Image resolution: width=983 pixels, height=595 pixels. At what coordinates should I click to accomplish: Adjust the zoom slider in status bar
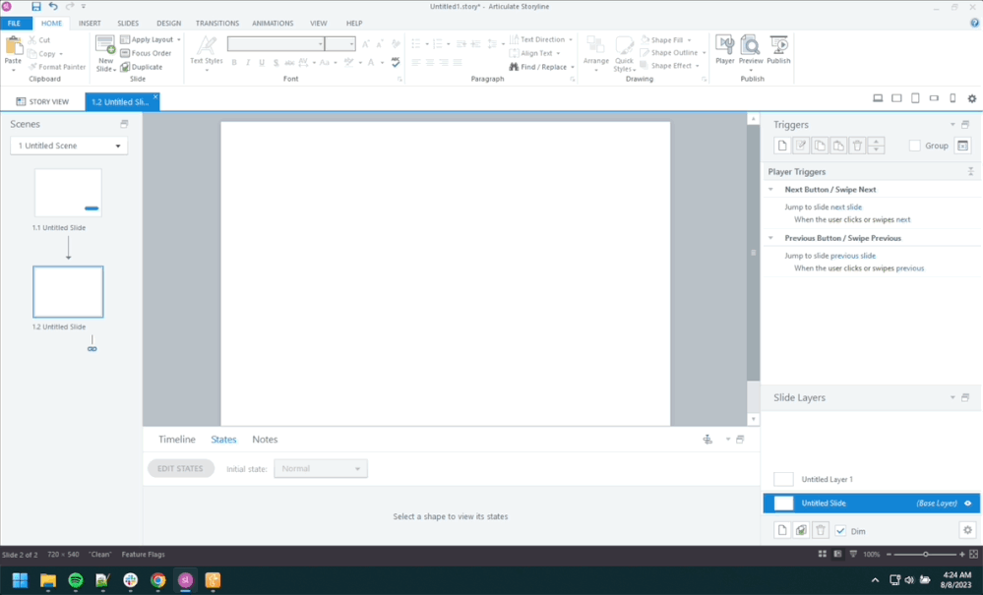(x=925, y=555)
